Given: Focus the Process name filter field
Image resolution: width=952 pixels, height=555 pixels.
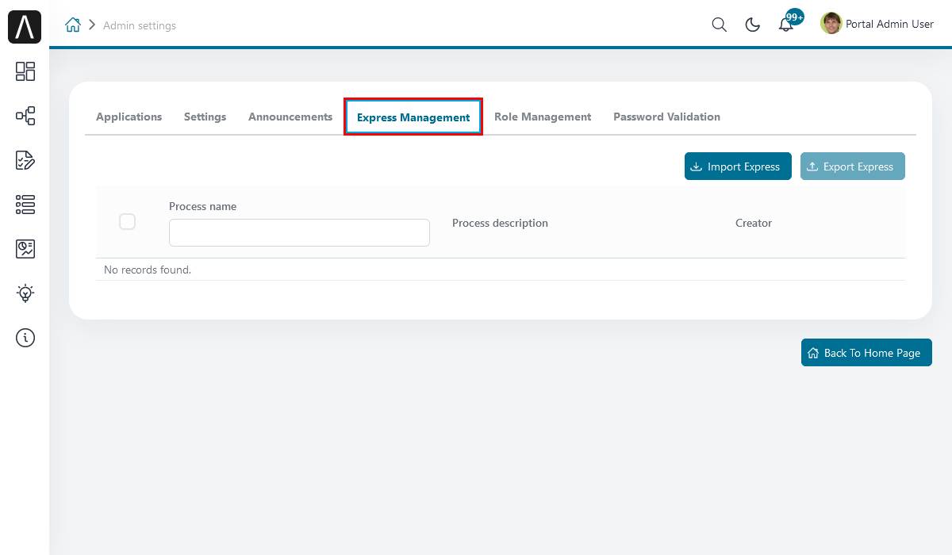Looking at the screenshot, I should coord(299,233).
